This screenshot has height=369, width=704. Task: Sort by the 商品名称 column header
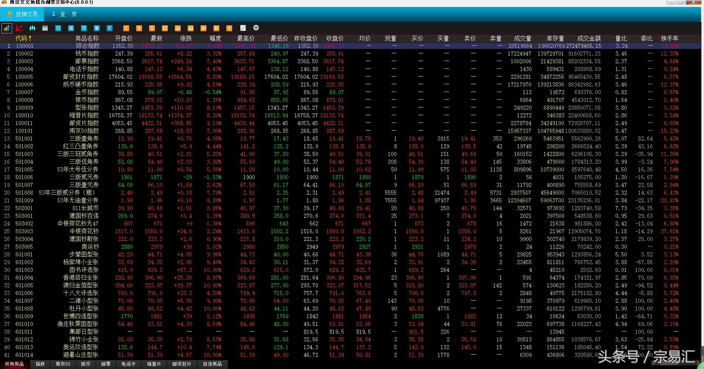tap(87, 38)
